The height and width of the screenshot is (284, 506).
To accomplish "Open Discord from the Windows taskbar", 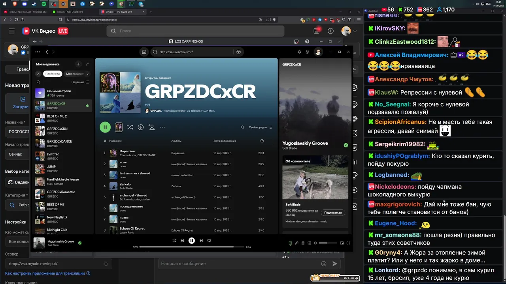I will [25, 4].
